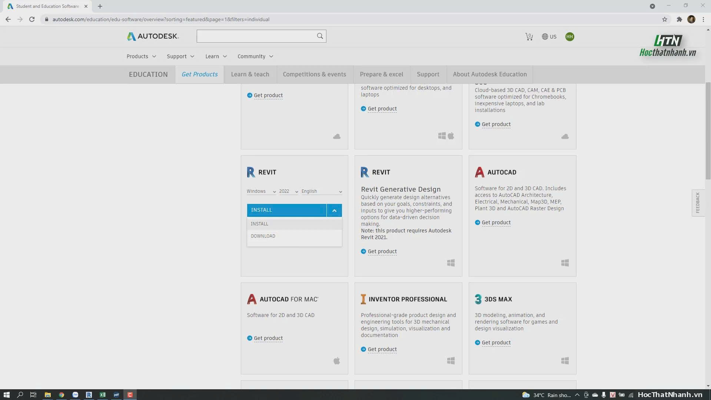The height and width of the screenshot is (400, 711).
Task: Focus the Autodesk search field
Action: pyautogui.click(x=256, y=36)
